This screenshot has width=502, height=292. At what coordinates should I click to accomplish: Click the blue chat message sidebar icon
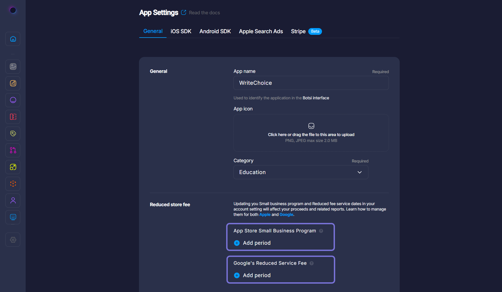13,217
